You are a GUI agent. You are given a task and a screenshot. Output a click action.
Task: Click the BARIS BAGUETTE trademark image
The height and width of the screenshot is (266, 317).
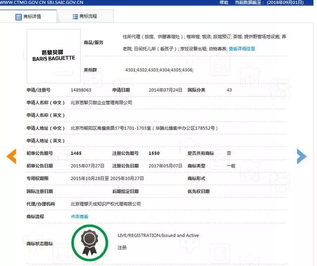tap(53, 56)
